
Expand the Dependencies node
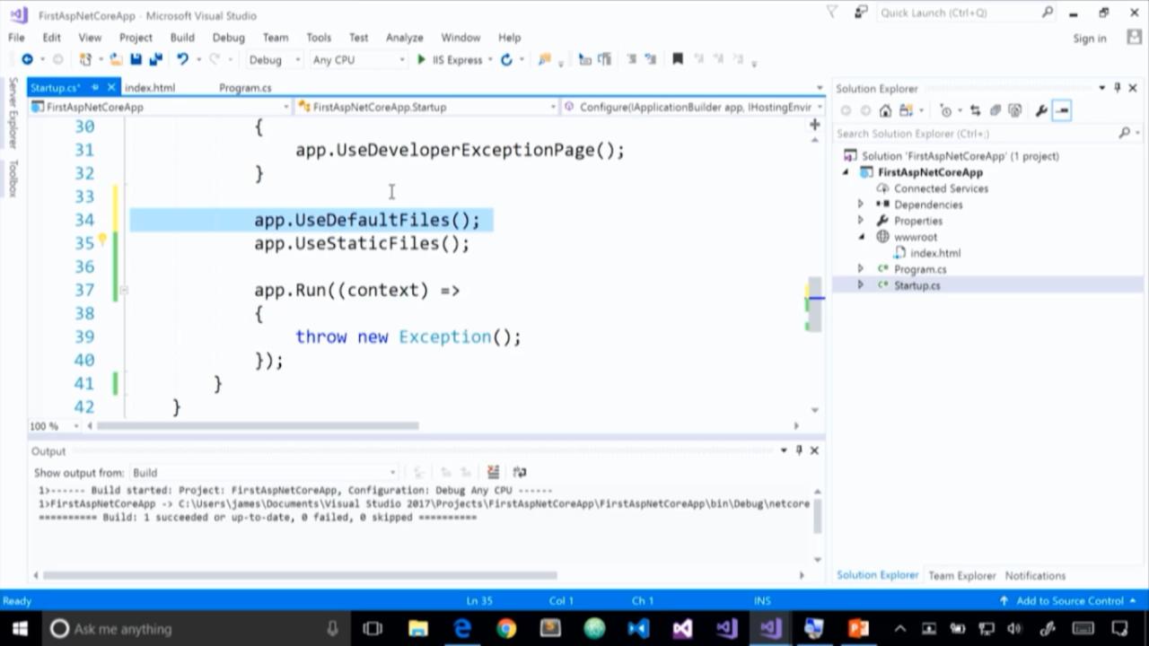[861, 205]
